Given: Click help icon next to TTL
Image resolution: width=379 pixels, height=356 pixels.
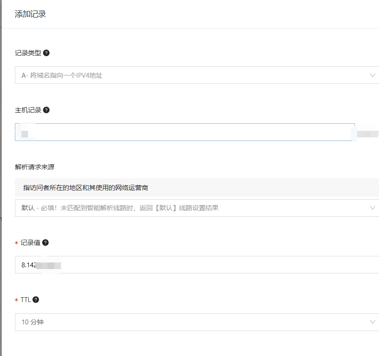Looking at the screenshot, I should 36,300.
